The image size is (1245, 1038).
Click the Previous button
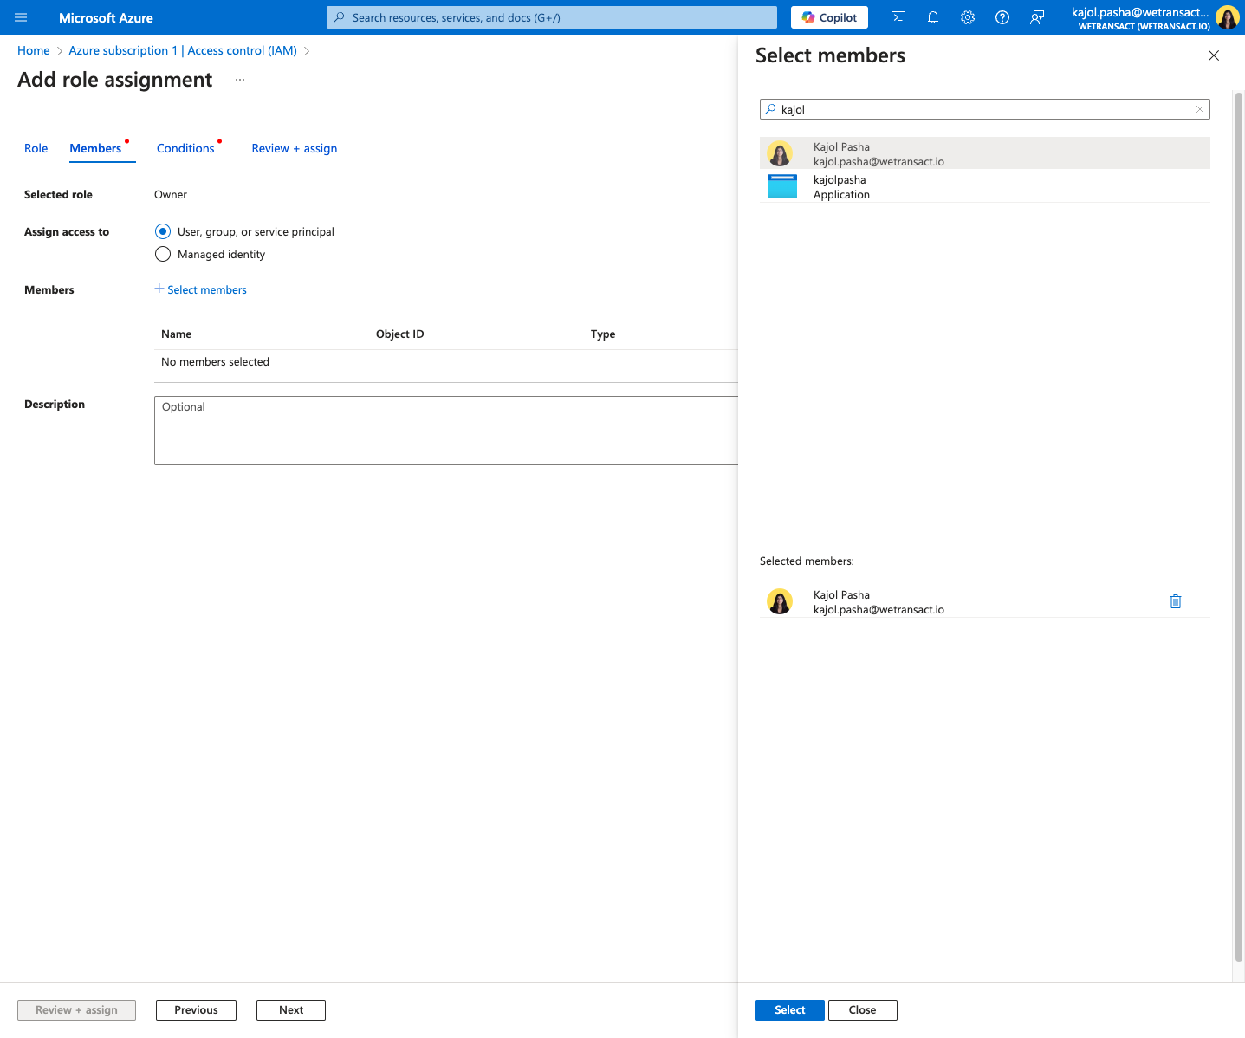pyautogui.click(x=196, y=1010)
